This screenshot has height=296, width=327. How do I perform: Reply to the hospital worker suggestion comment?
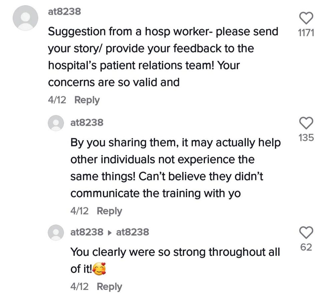pyautogui.click(x=87, y=100)
